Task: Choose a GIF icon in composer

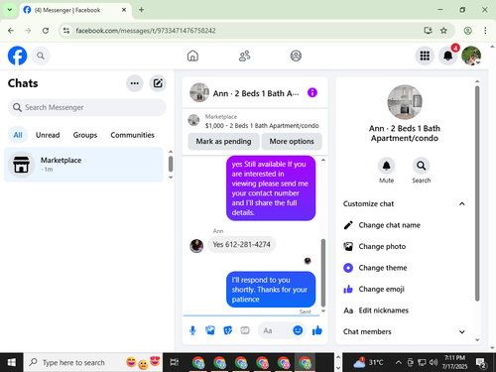Action: click(245, 330)
